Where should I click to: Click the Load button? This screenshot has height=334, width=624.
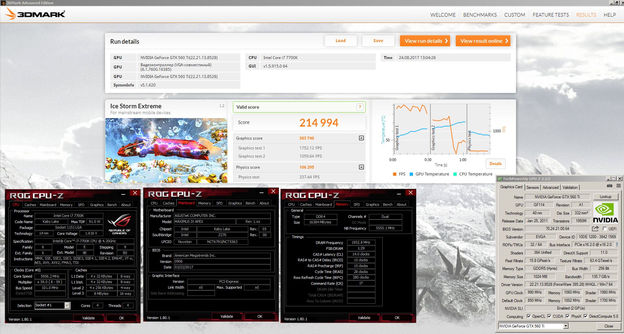[341, 41]
